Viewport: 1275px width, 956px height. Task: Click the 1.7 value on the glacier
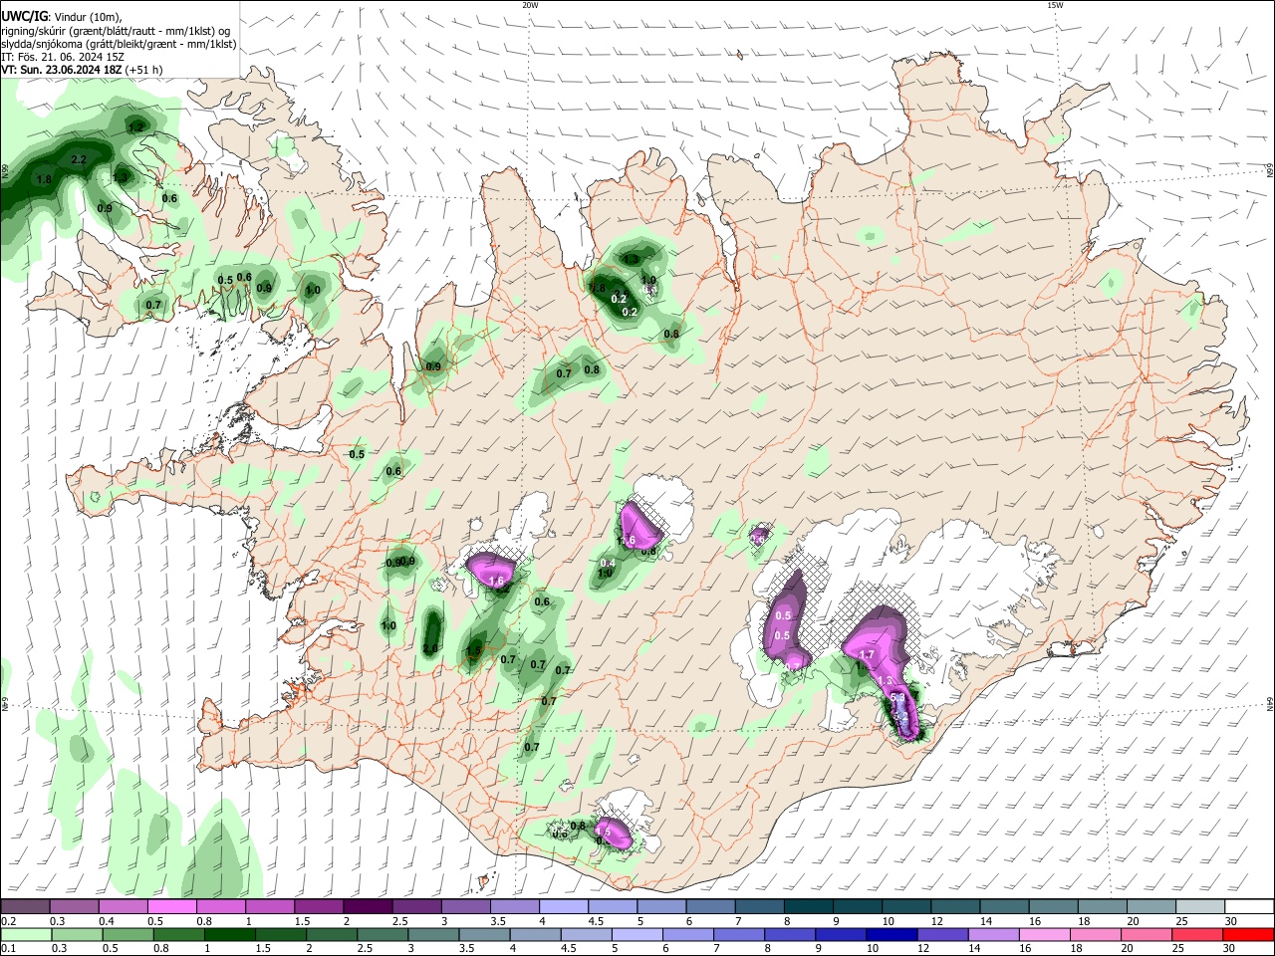(x=867, y=655)
